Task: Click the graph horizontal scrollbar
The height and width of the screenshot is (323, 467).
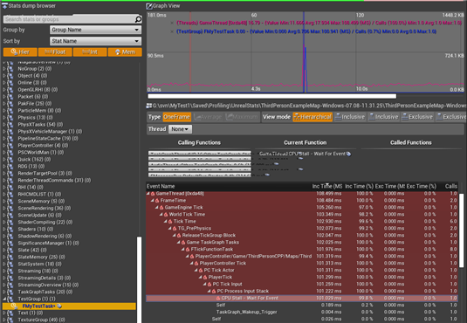Action: [x=272, y=96]
